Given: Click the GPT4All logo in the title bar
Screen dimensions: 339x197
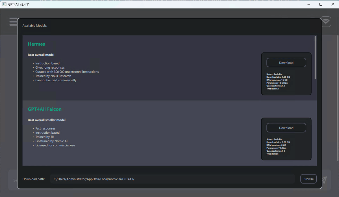Looking at the screenshot, I should tap(4, 4).
